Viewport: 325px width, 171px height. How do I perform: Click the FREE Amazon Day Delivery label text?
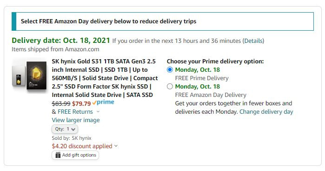pos(211,95)
